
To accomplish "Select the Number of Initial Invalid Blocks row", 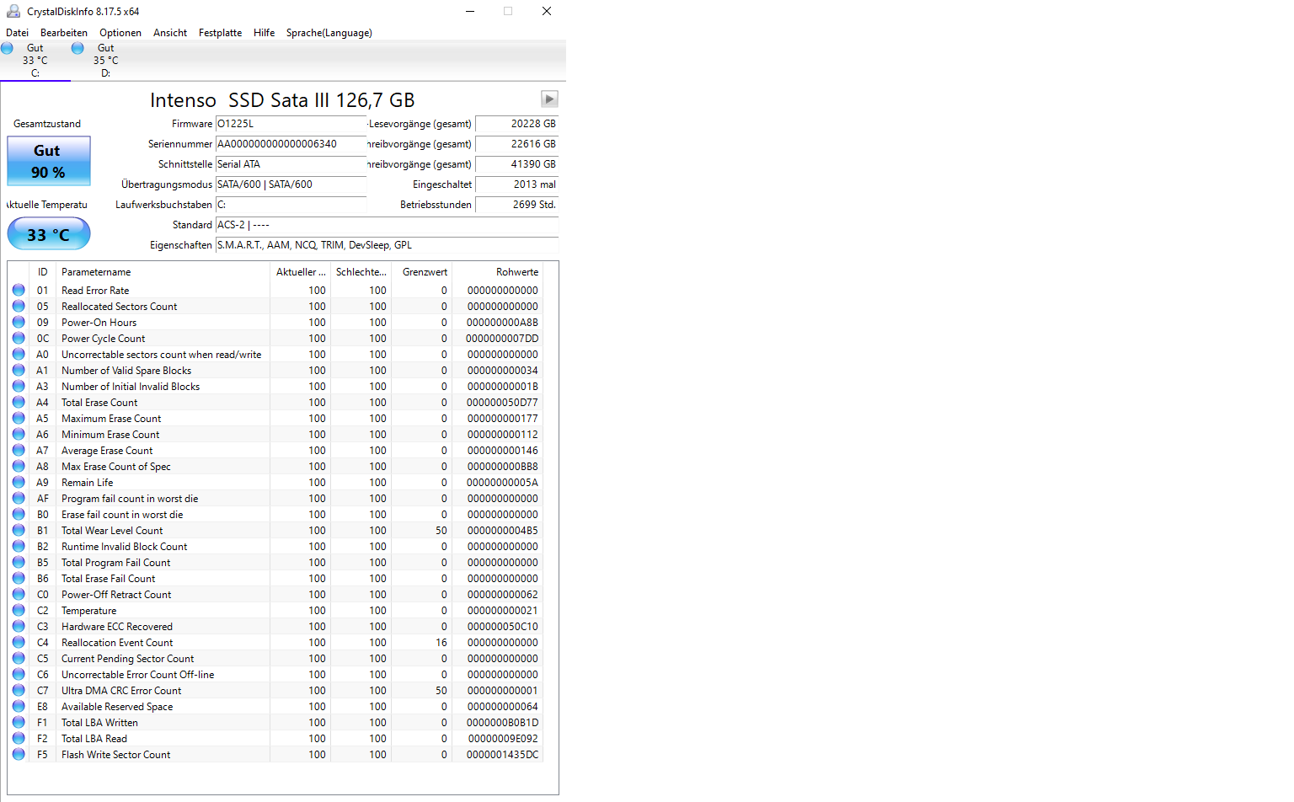I will [276, 386].
